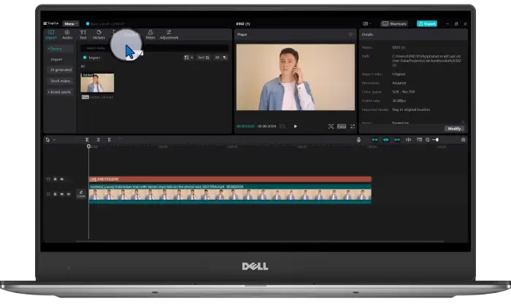Click the CapCut logo in title bar
This screenshot has width=511, height=304.
51,23
